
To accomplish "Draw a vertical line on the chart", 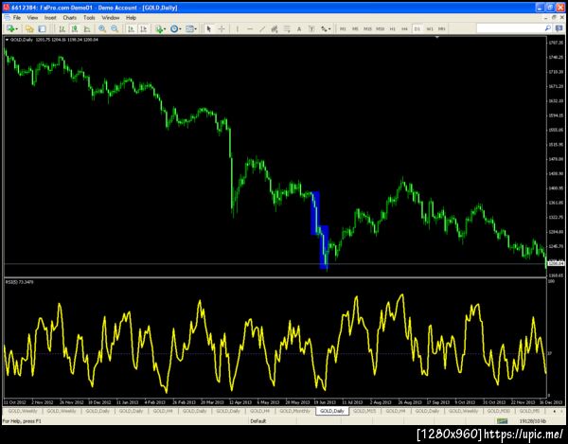I will coord(238,28).
